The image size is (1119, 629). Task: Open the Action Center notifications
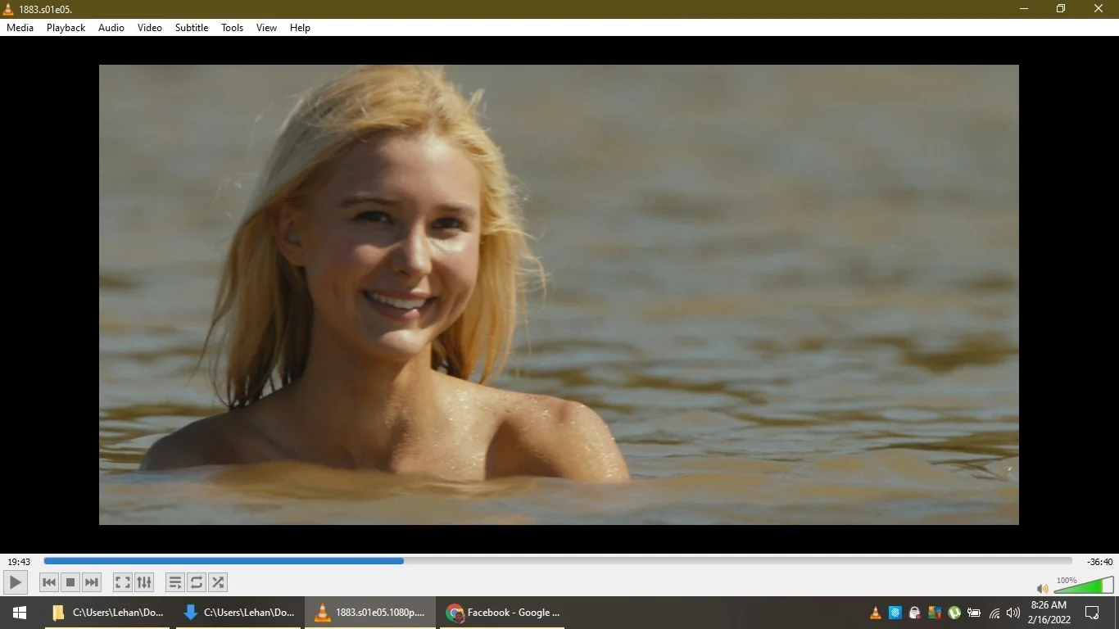(x=1092, y=613)
